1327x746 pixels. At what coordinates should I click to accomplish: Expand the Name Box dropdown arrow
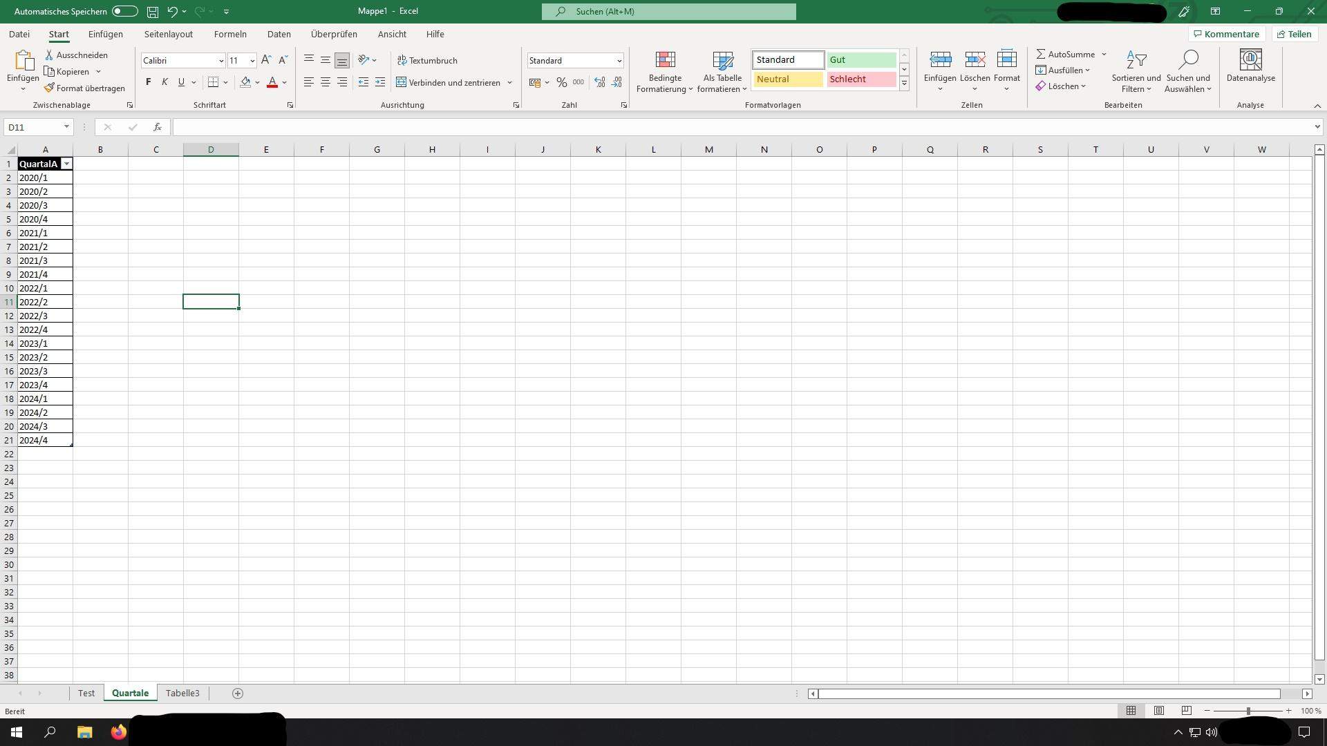click(x=66, y=127)
